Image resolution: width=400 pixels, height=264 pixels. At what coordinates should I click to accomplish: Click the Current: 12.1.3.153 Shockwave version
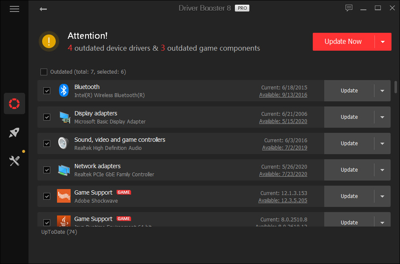pyautogui.click(x=284, y=193)
